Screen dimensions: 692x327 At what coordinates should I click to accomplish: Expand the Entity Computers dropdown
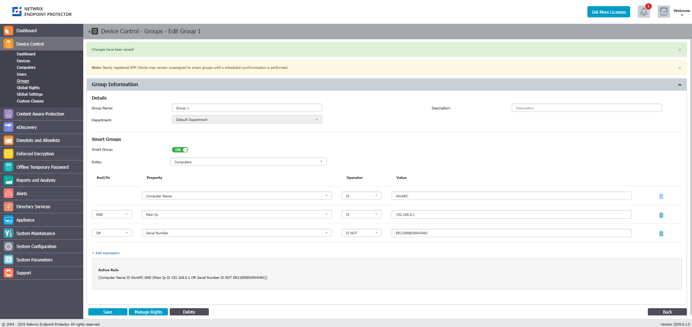click(x=248, y=162)
